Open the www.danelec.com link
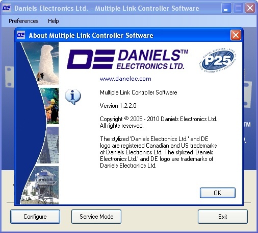 125,79
